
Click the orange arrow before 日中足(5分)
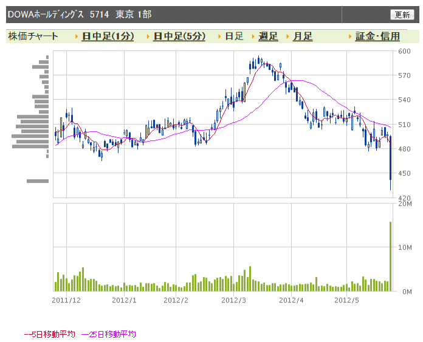click(148, 36)
